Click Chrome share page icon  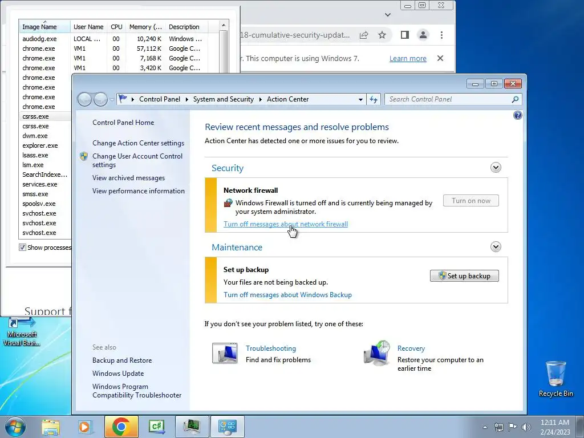coord(364,35)
